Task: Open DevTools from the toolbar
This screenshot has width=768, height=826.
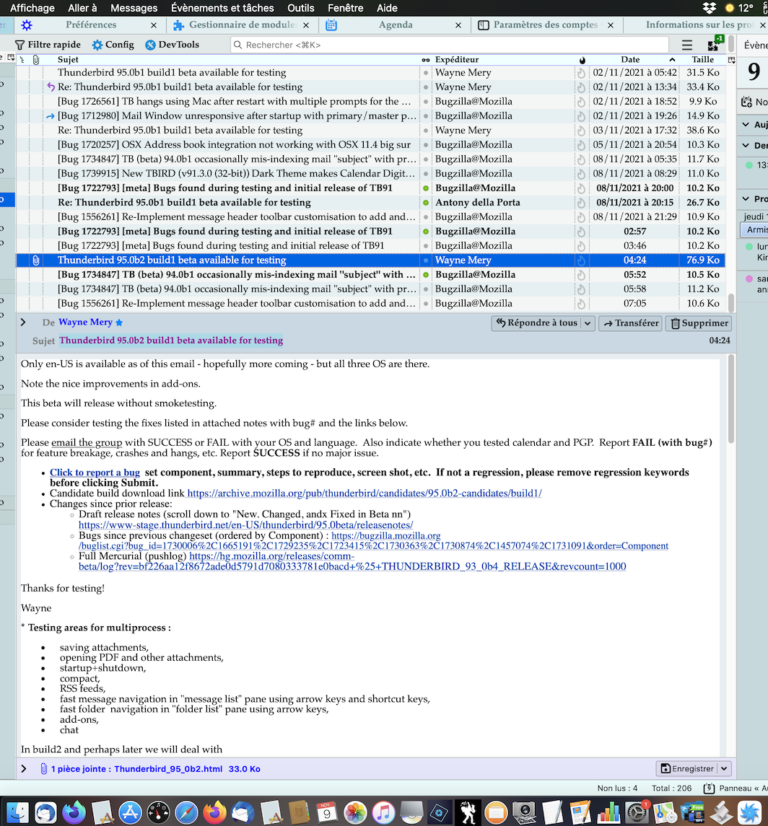Action: (172, 45)
